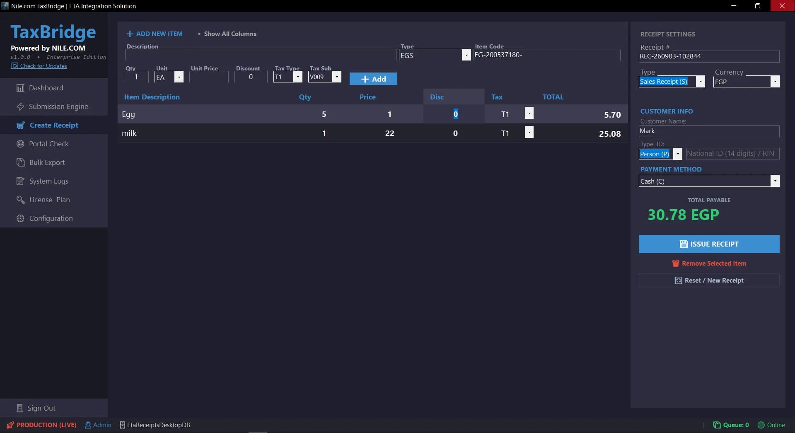795x433 pixels.
Task: Open the Tax Sub V009 dropdown
Action: point(337,77)
